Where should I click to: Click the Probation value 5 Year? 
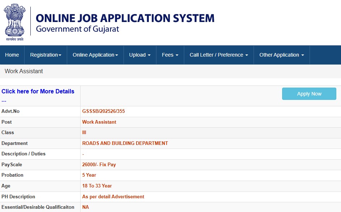[x=89, y=175]
